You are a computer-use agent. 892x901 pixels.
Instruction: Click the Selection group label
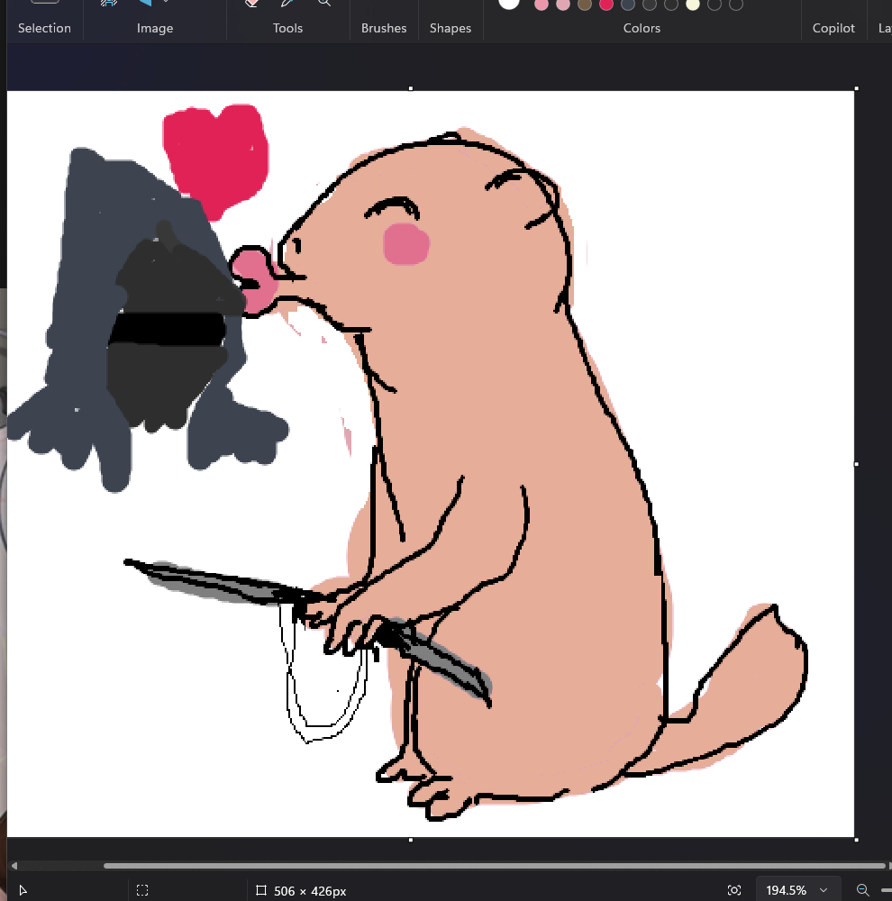click(44, 28)
